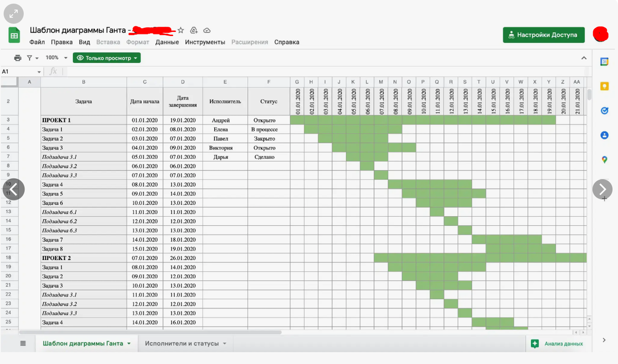Image resolution: width=618 pixels, height=364 pixels.
Task: Open the A1 name box dropdown
Action: coord(39,72)
